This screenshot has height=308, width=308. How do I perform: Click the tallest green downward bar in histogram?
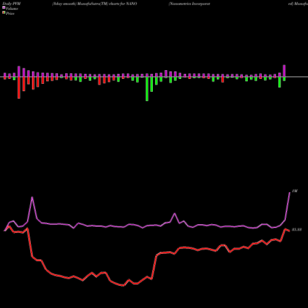tap(147, 89)
